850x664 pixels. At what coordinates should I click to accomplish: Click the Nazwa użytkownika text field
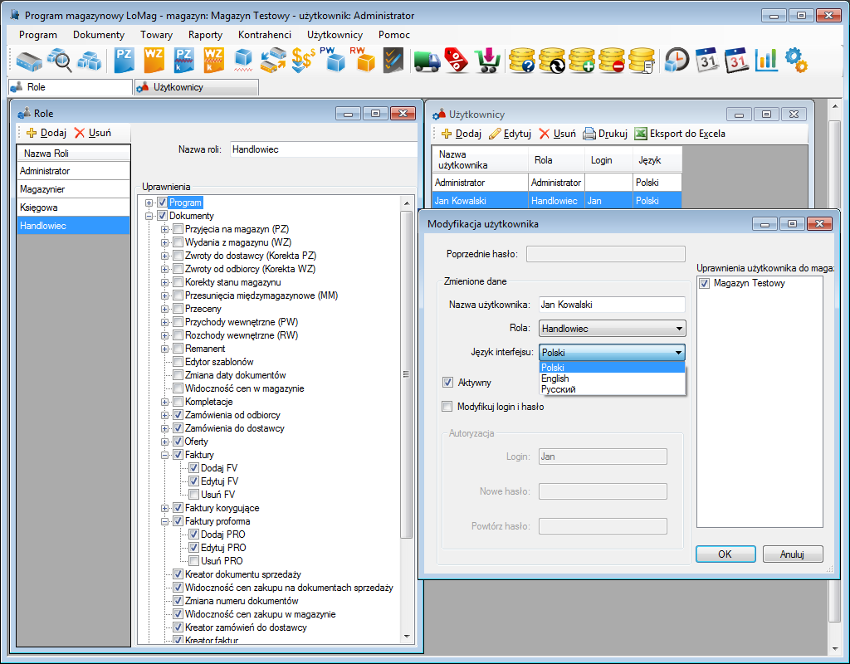tap(611, 305)
